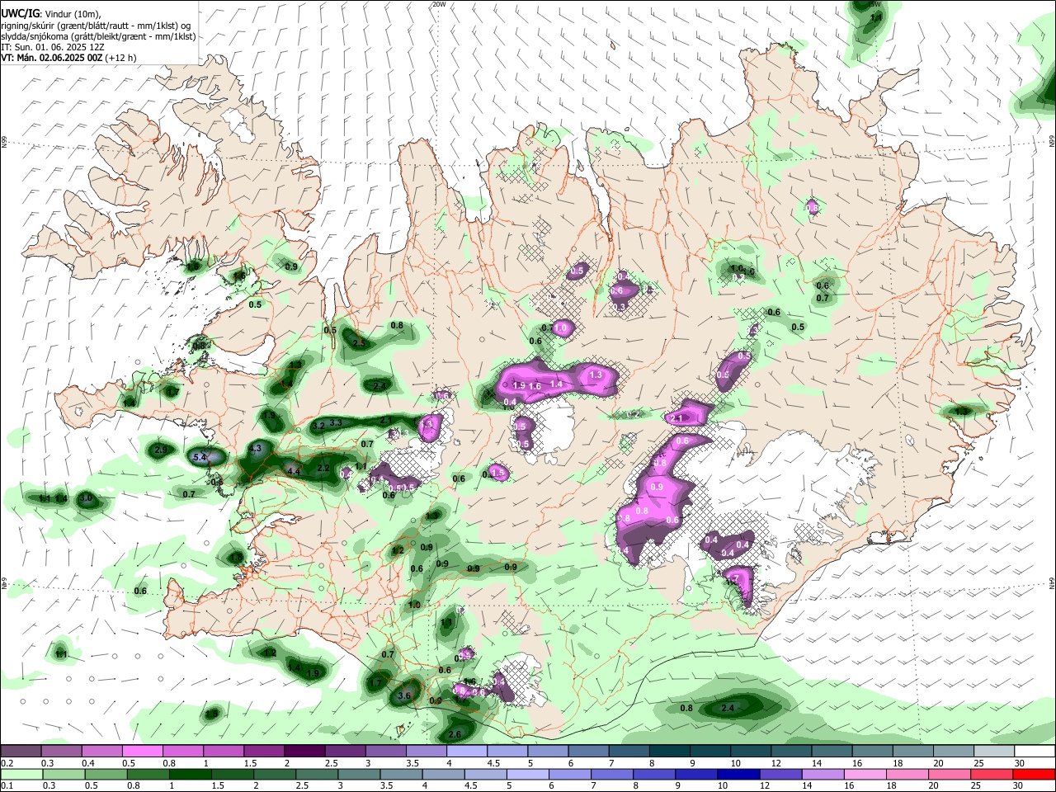Click the '2.9' precipitation value on the map
1056x792 pixels.
pos(161,450)
